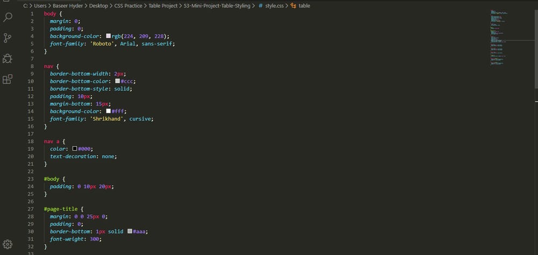Click line number 8 in gutter
The image size is (538, 255).
[x=32, y=66]
